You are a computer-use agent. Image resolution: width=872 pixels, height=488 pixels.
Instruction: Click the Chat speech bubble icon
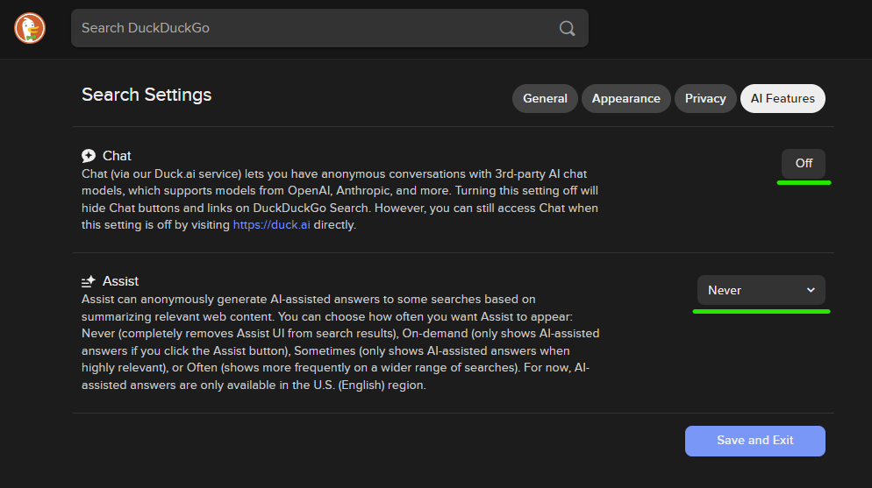pos(89,156)
